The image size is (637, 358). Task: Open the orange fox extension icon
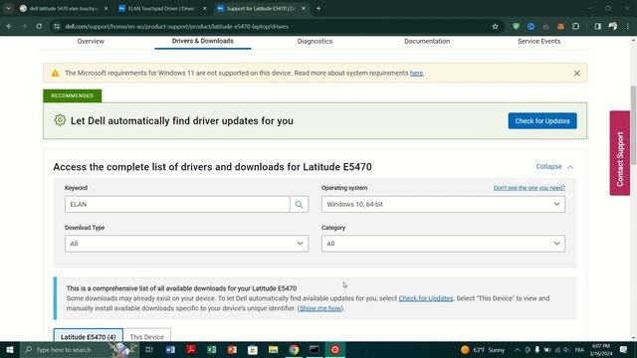click(x=560, y=27)
